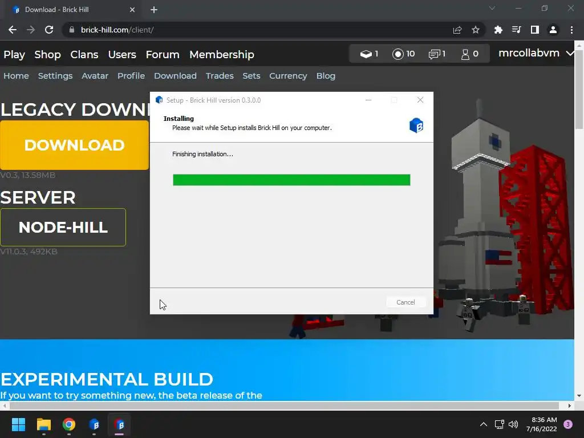Go to the Blog link
The image size is (584, 438).
coord(326,76)
